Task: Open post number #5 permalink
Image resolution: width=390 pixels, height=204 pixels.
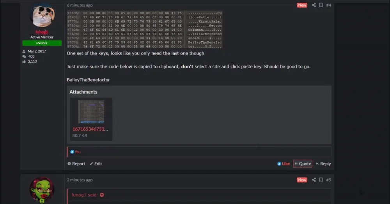Action: click(x=328, y=180)
